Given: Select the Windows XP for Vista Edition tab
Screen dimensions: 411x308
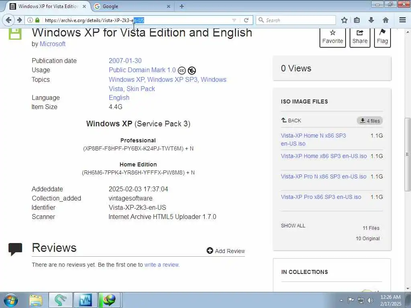Looking at the screenshot, I should click(47, 6).
